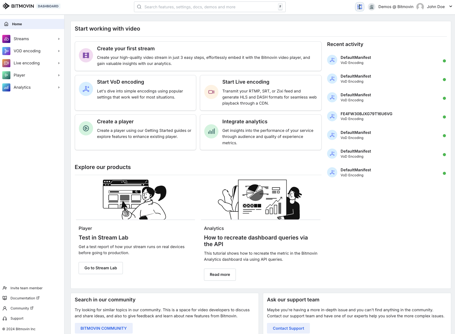Click the FE4FW30BJXG79T16U6VG encoding icon
Image resolution: width=455 pixels, height=334 pixels.
(x=332, y=116)
